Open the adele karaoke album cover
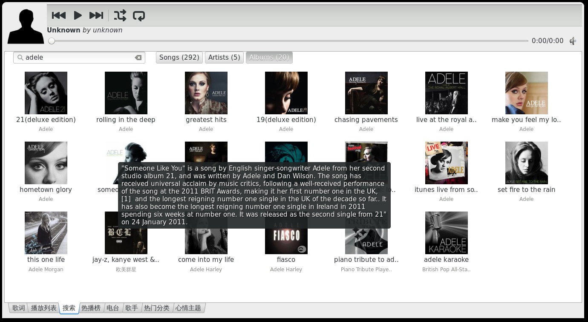The width and height of the screenshot is (588, 322). click(447, 233)
